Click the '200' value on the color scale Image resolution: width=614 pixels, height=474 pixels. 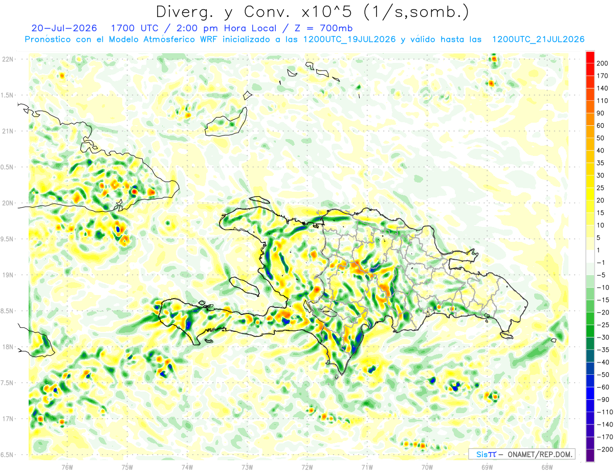(x=602, y=63)
